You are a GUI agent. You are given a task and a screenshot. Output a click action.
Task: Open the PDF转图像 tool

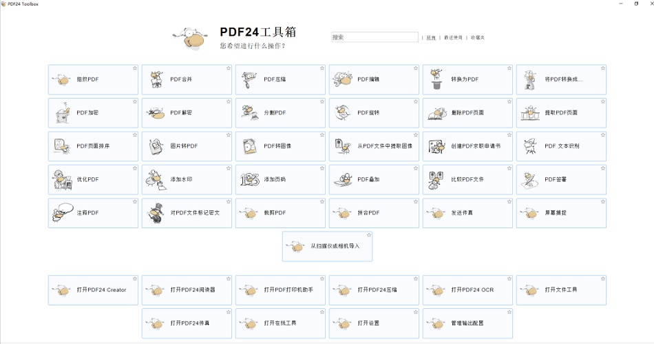click(280, 146)
